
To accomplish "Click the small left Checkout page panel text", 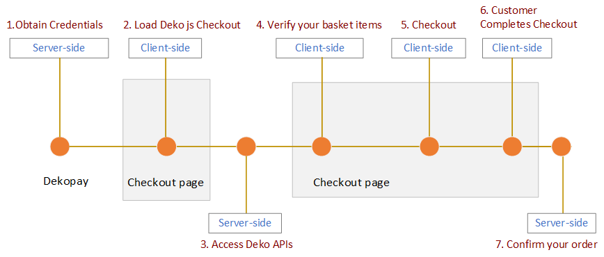I will (166, 183).
